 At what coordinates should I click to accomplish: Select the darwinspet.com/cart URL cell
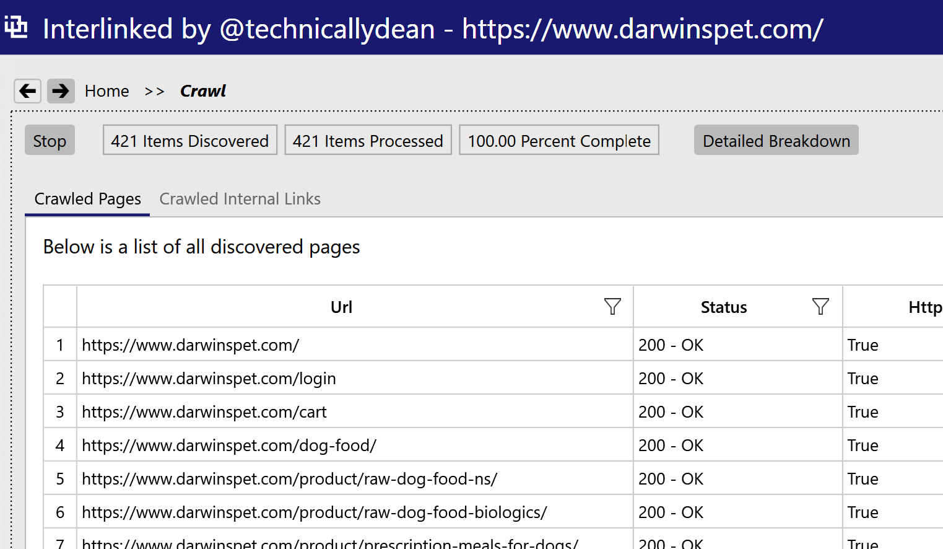point(355,411)
